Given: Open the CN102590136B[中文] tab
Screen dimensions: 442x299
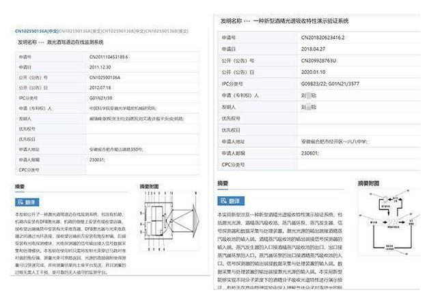Looking at the screenshot, I should point(123,31).
